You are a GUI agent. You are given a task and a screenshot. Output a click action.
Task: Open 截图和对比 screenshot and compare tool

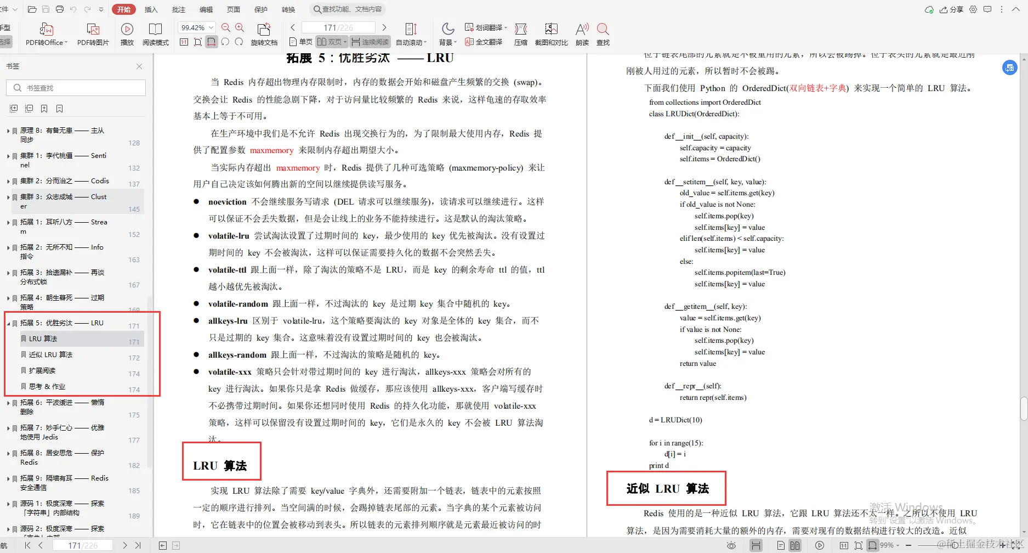[x=550, y=33]
